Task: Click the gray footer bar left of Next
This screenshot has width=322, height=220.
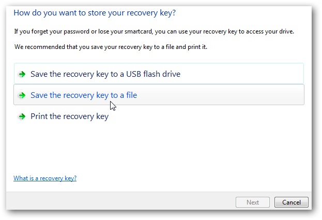Action: click(119, 202)
